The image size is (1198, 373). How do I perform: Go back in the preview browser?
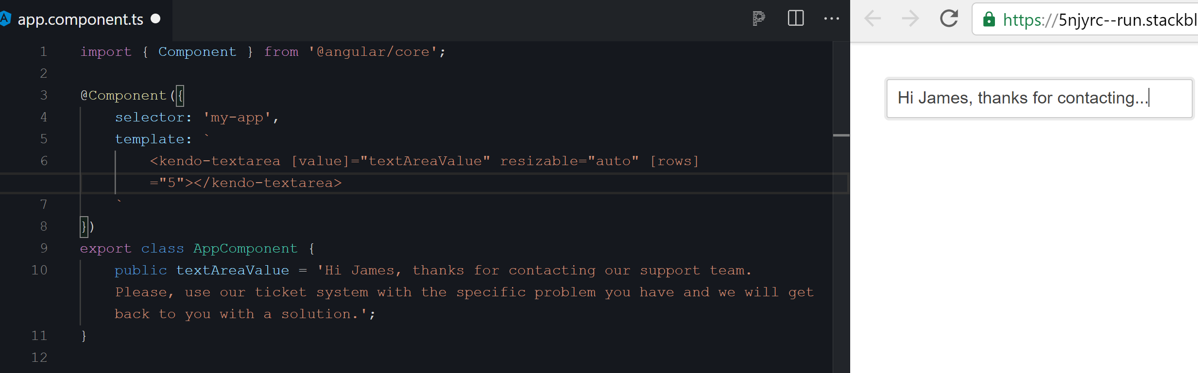tap(873, 19)
